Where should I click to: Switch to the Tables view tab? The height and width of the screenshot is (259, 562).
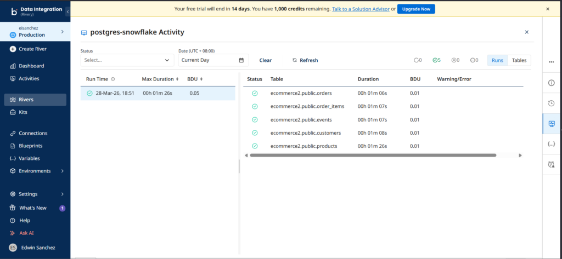[519, 60]
